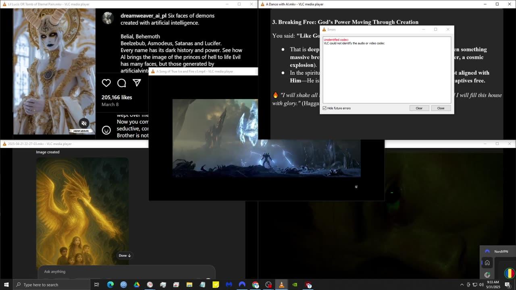Click the dreamweaver_ai_pl profile avatar
The height and width of the screenshot is (290, 516).
coord(108,18)
